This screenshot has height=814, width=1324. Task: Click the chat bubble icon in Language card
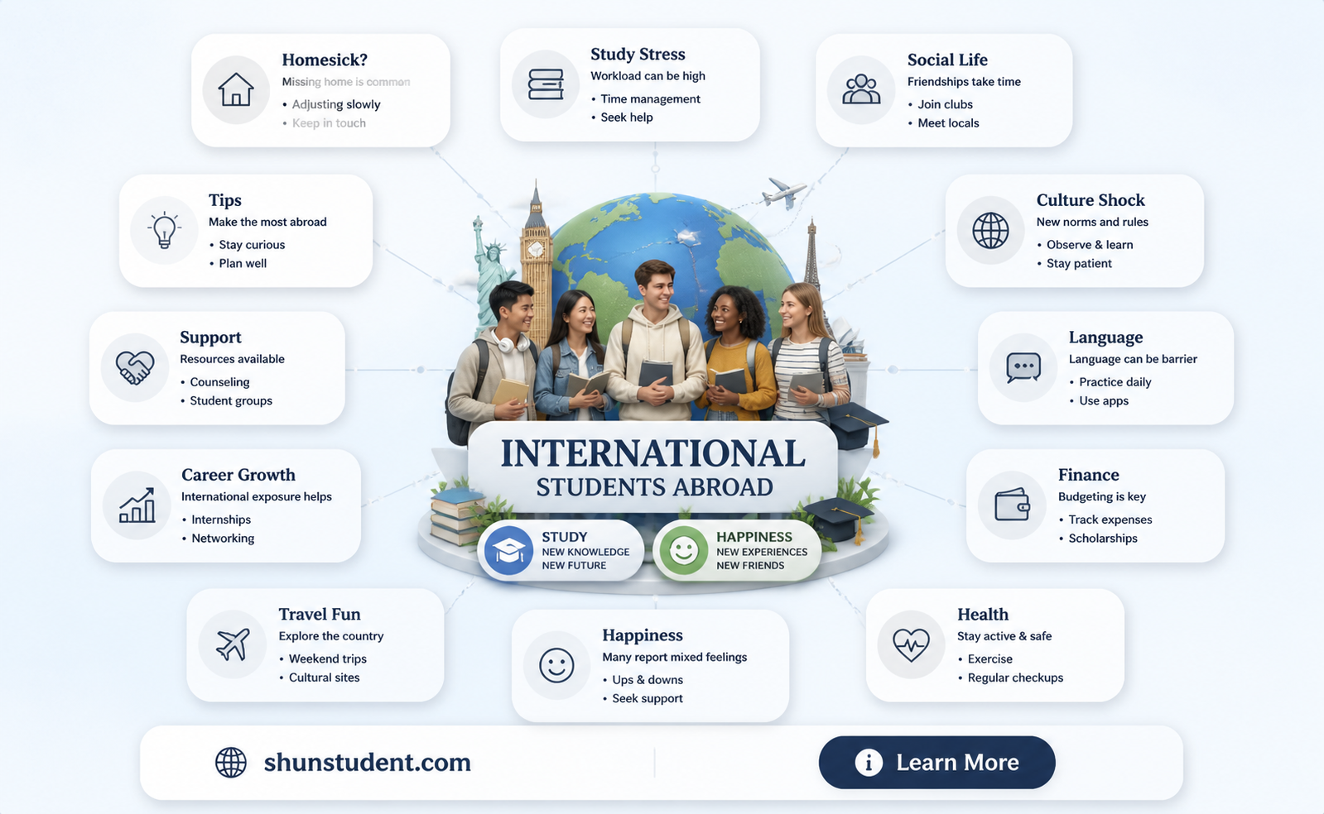click(1023, 367)
